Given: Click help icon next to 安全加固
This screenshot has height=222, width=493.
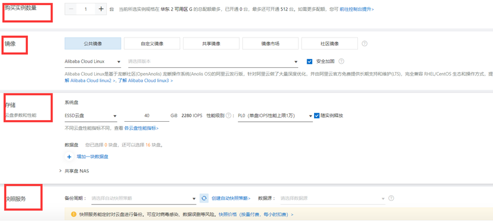Looking at the screenshot, I should [341, 61].
